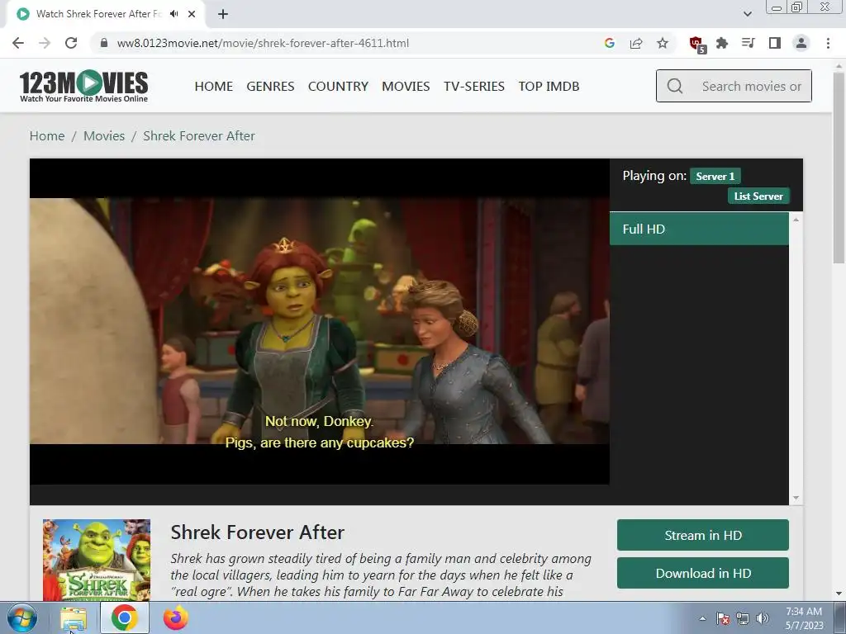The width and height of the screenshot is (846, 634).
Task: Open the Windows Start button
Action: point(21,617)
